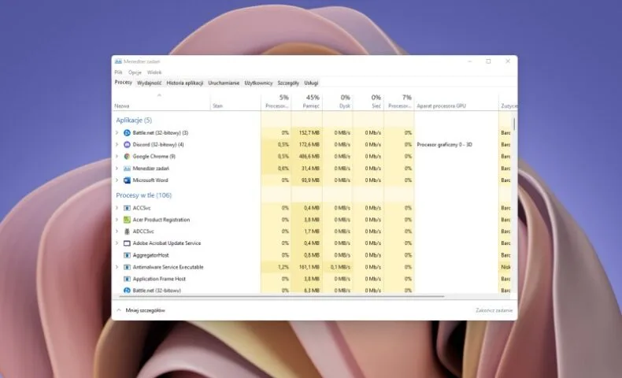Open the Uruchamianie tab
622x378 pixels.
pyautogui.click(x=224, y=83)
